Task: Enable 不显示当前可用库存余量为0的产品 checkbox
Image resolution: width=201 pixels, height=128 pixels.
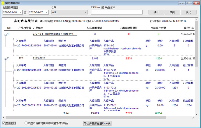Action: tap(26, 123)
